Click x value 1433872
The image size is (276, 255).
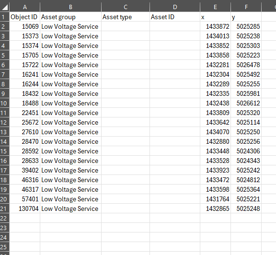(215, 26)
